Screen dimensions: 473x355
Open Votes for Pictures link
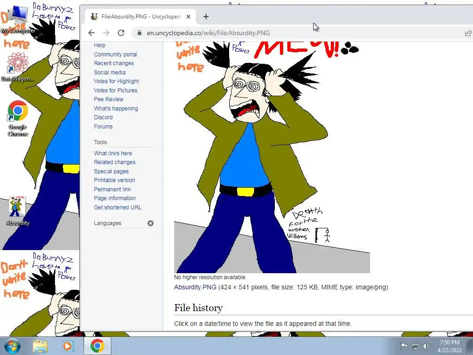pyautogui.click(x=115, y=90)
